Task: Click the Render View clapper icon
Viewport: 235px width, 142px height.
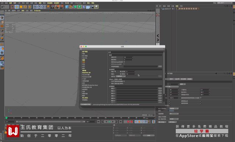Action: [x=53, y=7]
